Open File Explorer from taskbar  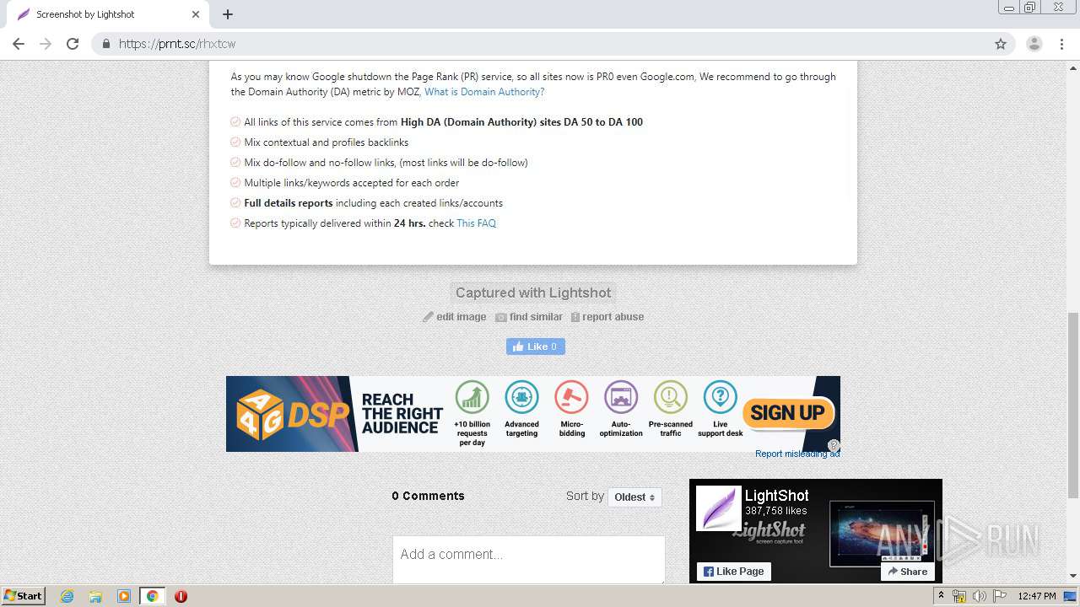pyautogui.click(x=95, y=596)
